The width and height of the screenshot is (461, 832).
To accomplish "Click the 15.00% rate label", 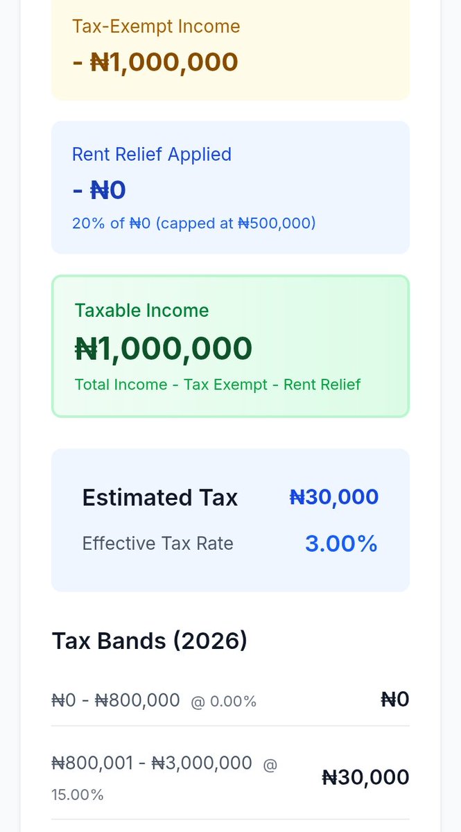I will point(78,795).
